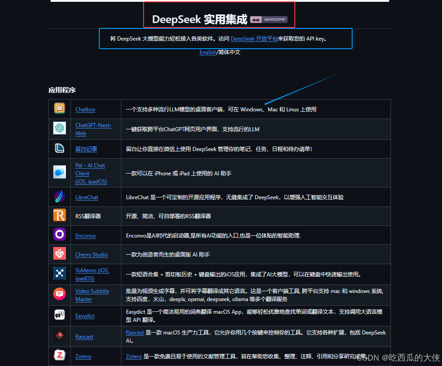442x366 pixels.
Task: Open the Raycast link in name column
Action: click(x=84, y=337)
